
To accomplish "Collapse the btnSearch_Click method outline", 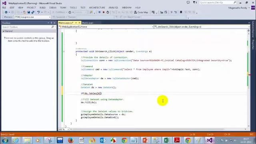I will 64,52.
